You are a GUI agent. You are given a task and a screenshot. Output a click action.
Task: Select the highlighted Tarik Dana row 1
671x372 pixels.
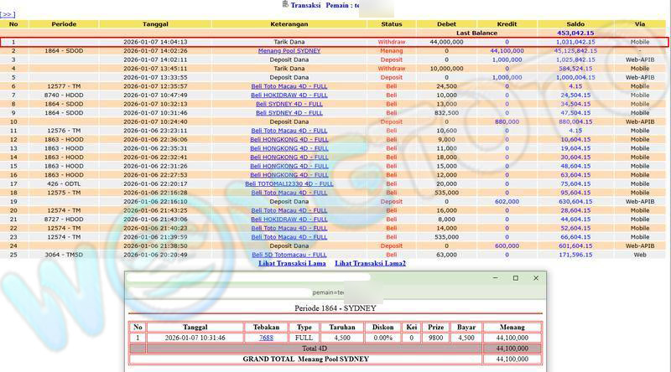[289, 41]
